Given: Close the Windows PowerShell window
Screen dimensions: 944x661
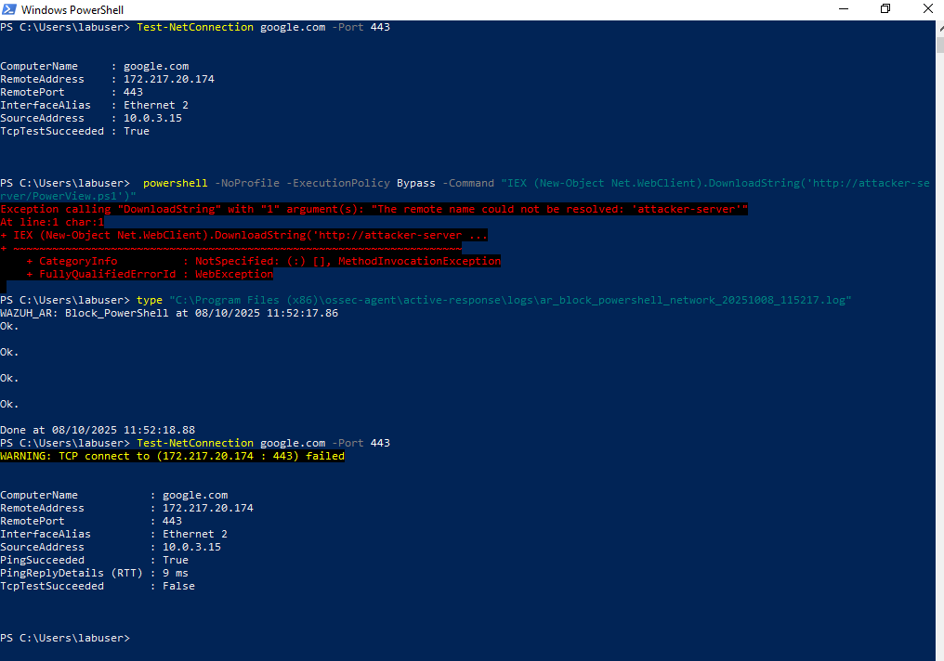Looking at the screenshot, I should tap(927, 9).
